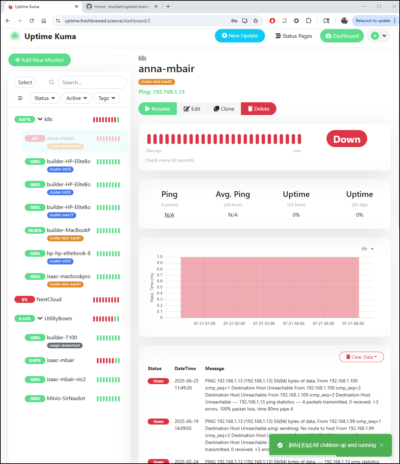Screen dimensions: 400x464
Task: Click the search magnifier icon in sidebar
Action: coord(52,82)
